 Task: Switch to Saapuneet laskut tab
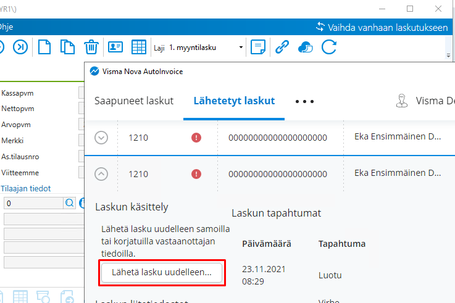point(134,101)
